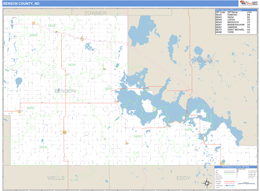
Task: Click the ZIP code 58351 label near lake
Action: pyautogui.click(x=109, y=89)
